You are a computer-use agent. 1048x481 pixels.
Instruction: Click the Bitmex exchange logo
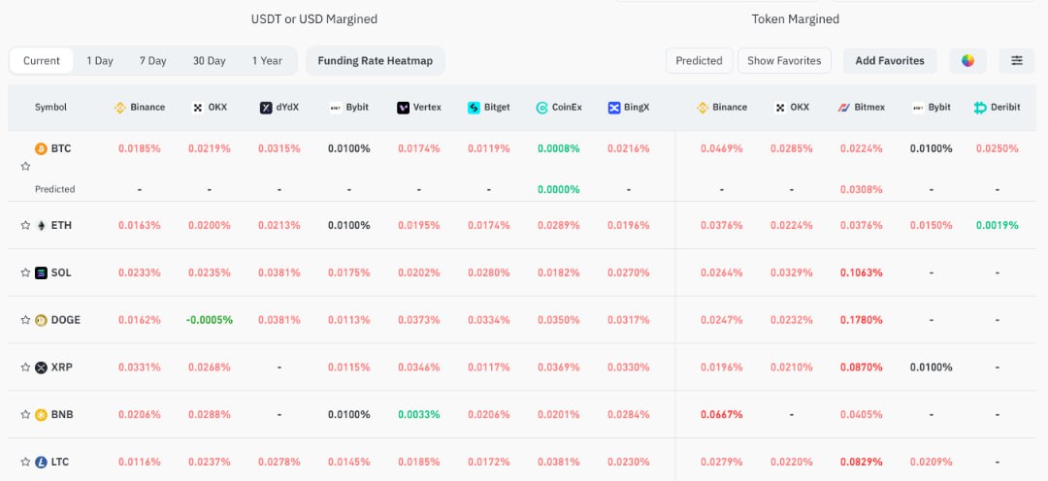coord(843,108)
